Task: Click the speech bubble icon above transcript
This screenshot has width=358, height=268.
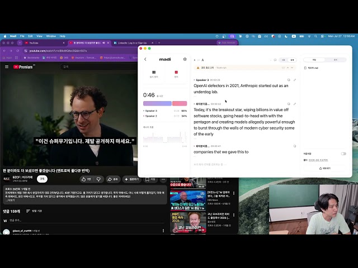Action: (x=275, y=60)
